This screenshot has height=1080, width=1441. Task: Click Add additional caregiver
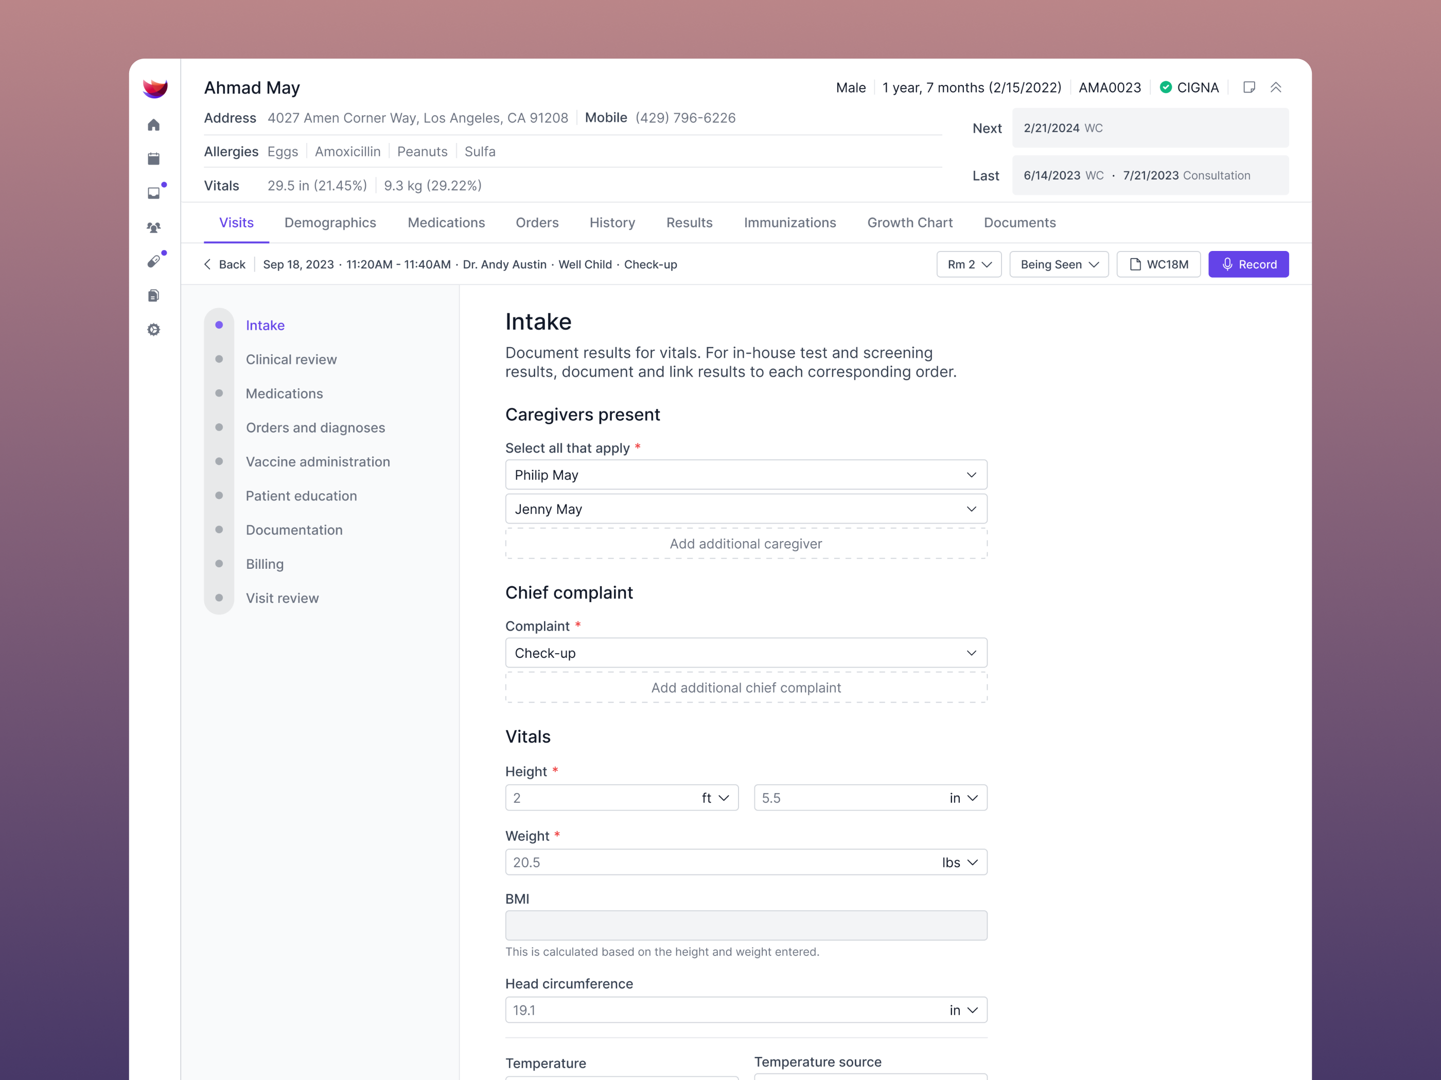[746, 544]
